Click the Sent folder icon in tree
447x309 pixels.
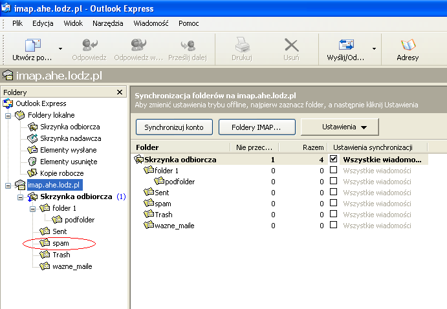click(45, 231)
